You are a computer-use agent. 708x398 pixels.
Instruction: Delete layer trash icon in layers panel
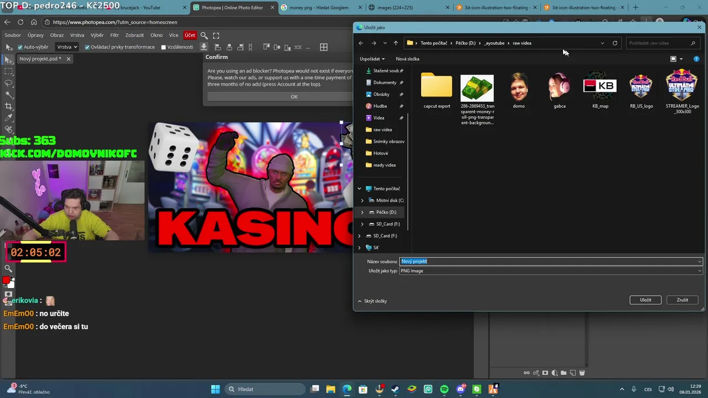[x=582, y=373]
